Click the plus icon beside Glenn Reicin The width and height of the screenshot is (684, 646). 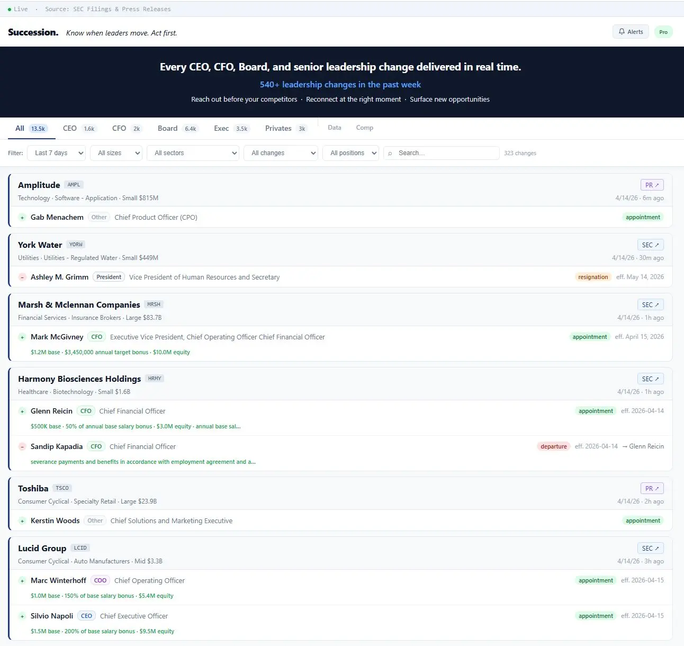coord(22,411)
